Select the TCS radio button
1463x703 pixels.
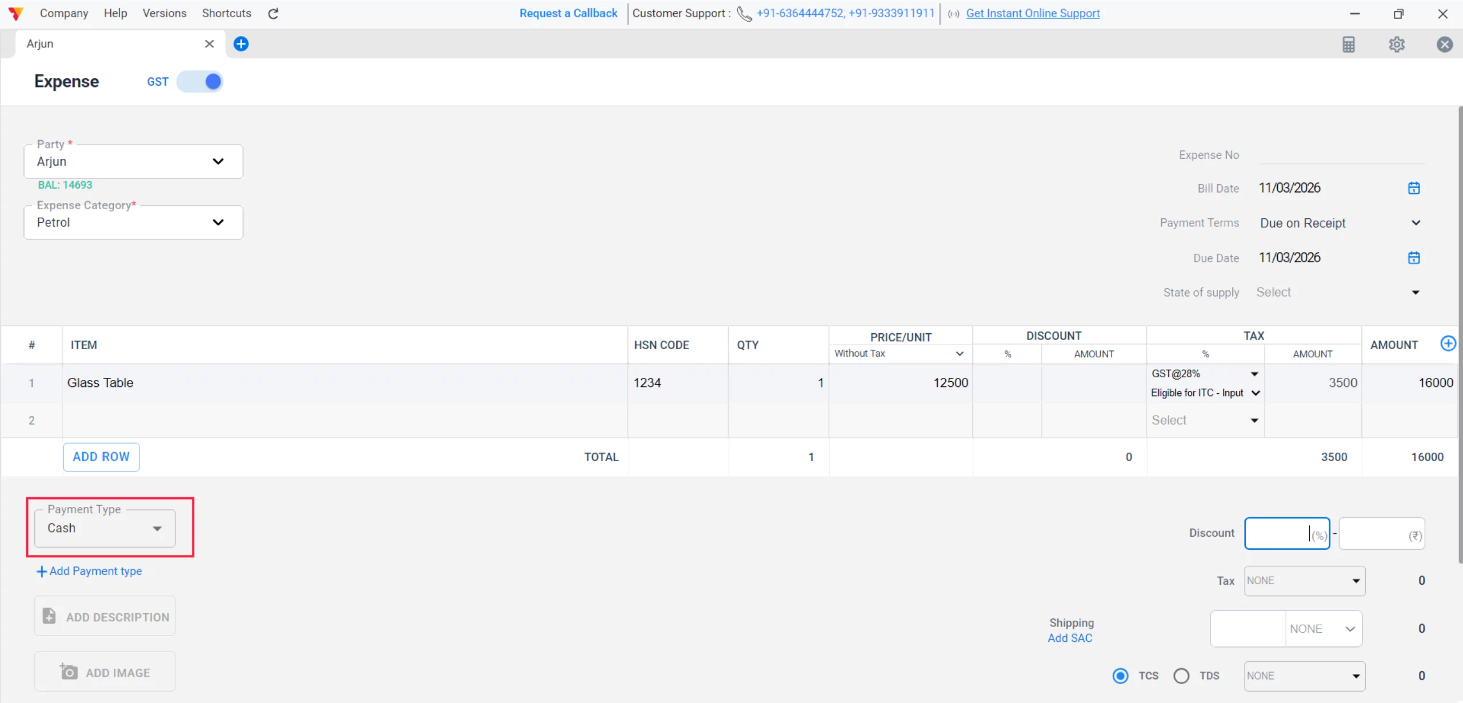[1120, 676]
